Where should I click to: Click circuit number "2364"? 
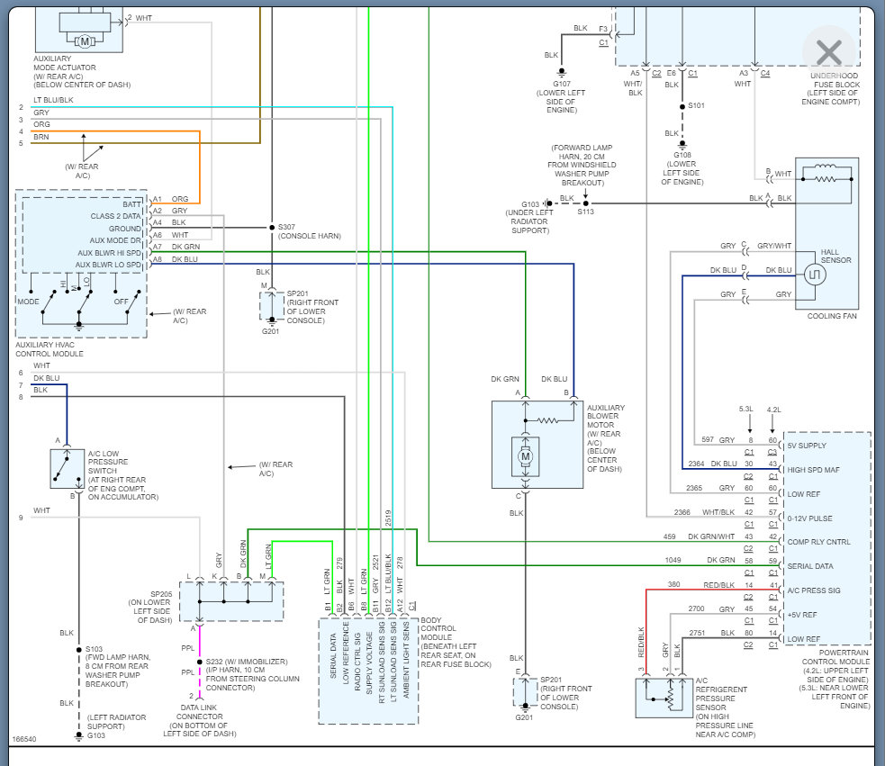point(696,464)
